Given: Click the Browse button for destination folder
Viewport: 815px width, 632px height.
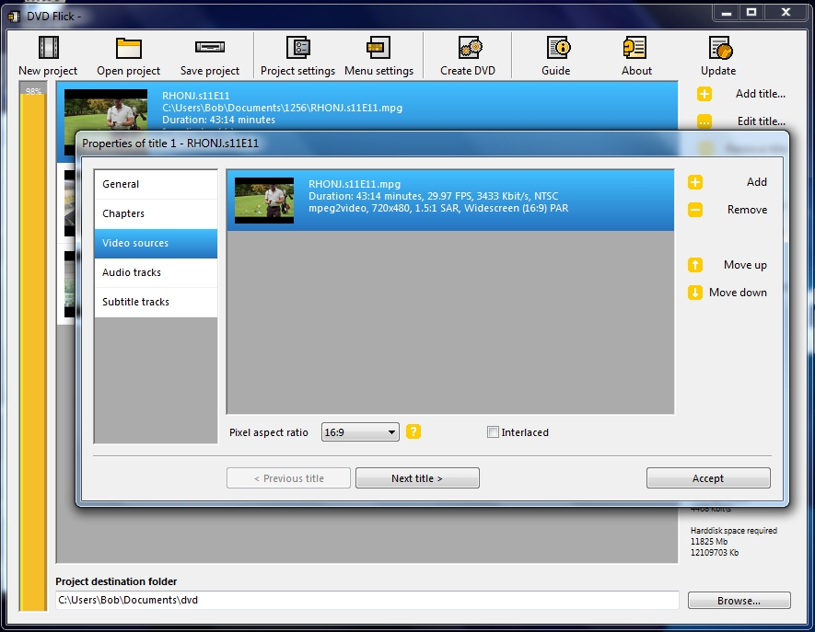Looking at the screenshot, I should (739, 601).
